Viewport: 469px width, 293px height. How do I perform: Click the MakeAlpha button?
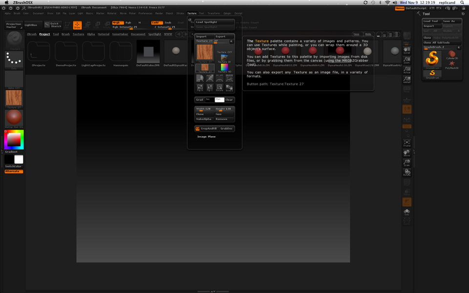204,119
